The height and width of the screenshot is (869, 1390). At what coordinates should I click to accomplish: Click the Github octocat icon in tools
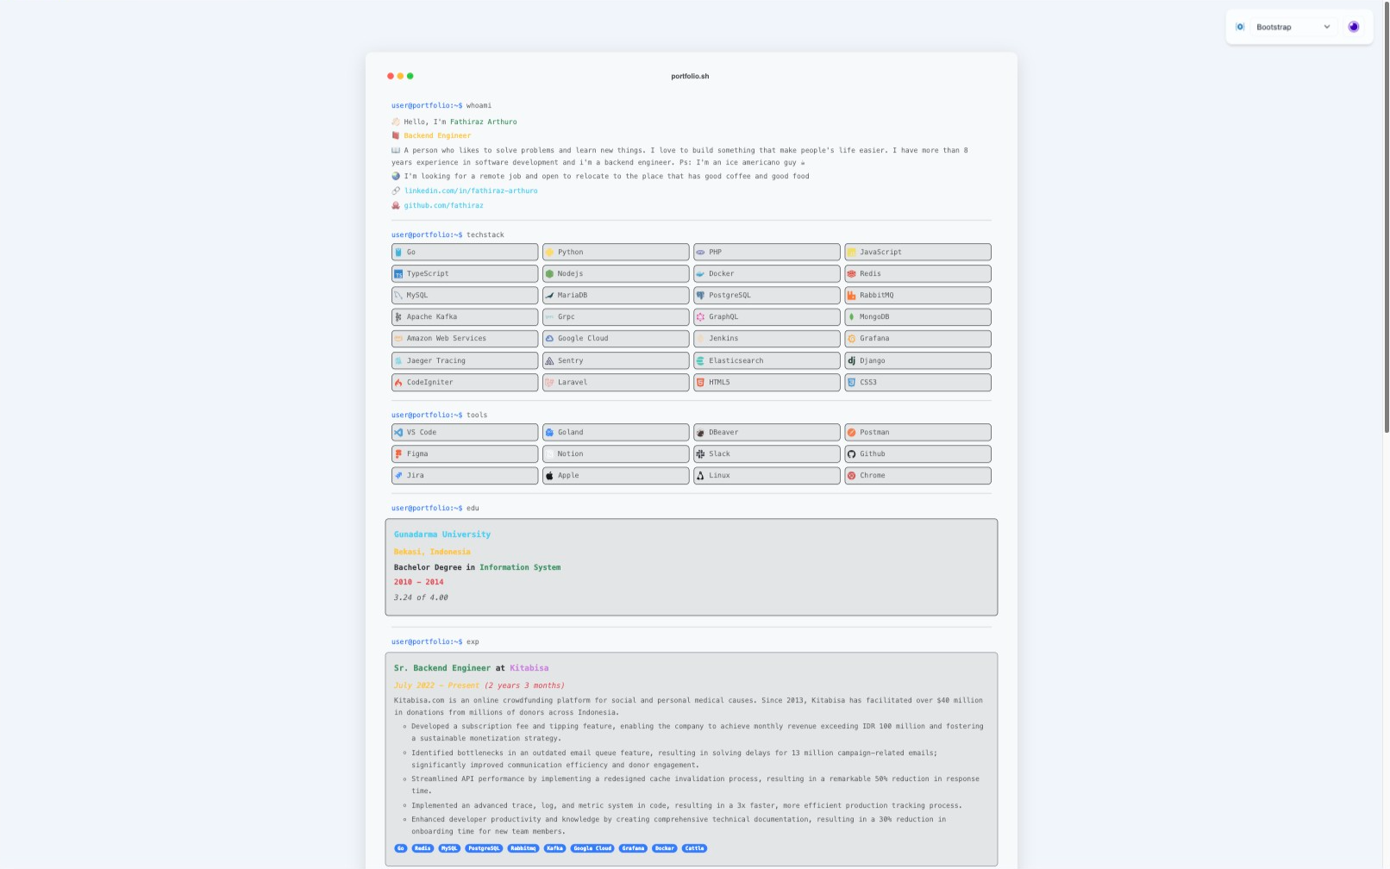(851, 453)
